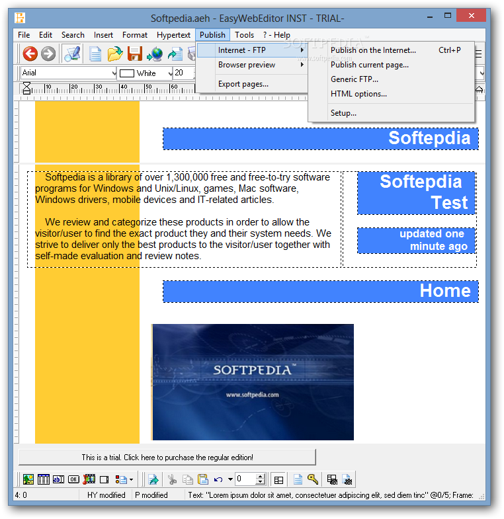Insert media with the film strip icon

(89, 479)
